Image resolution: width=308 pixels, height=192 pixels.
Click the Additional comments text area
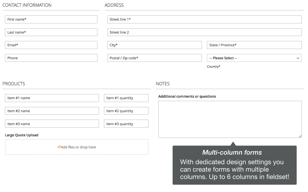[230, 119]
